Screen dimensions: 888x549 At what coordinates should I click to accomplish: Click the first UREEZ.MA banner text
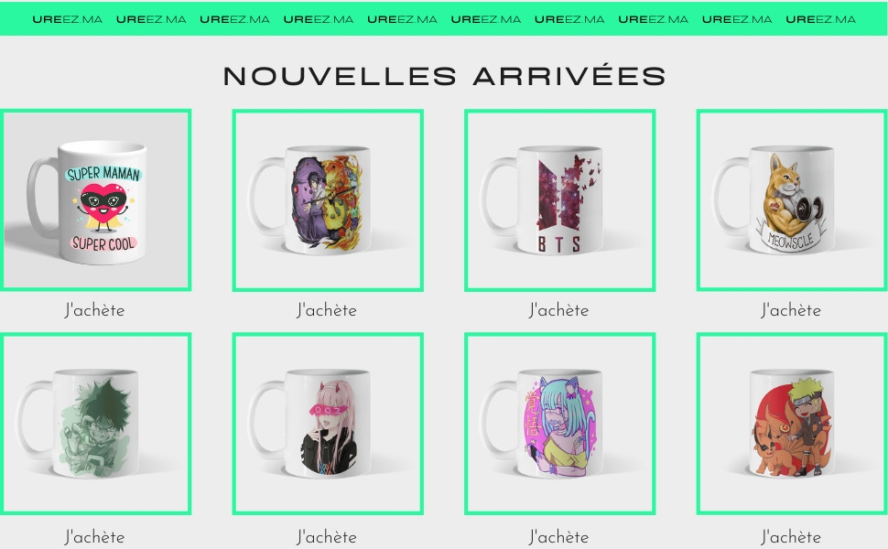(x=68, y=19)
